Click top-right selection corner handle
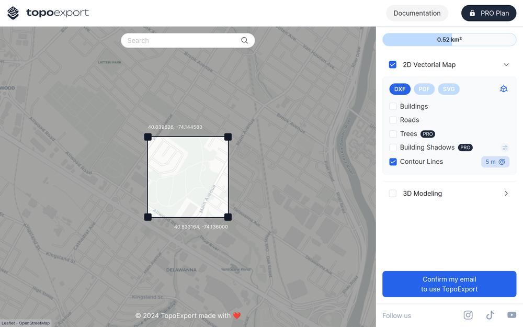This screenshot has height=327, width=523. [x=228, y=137]
